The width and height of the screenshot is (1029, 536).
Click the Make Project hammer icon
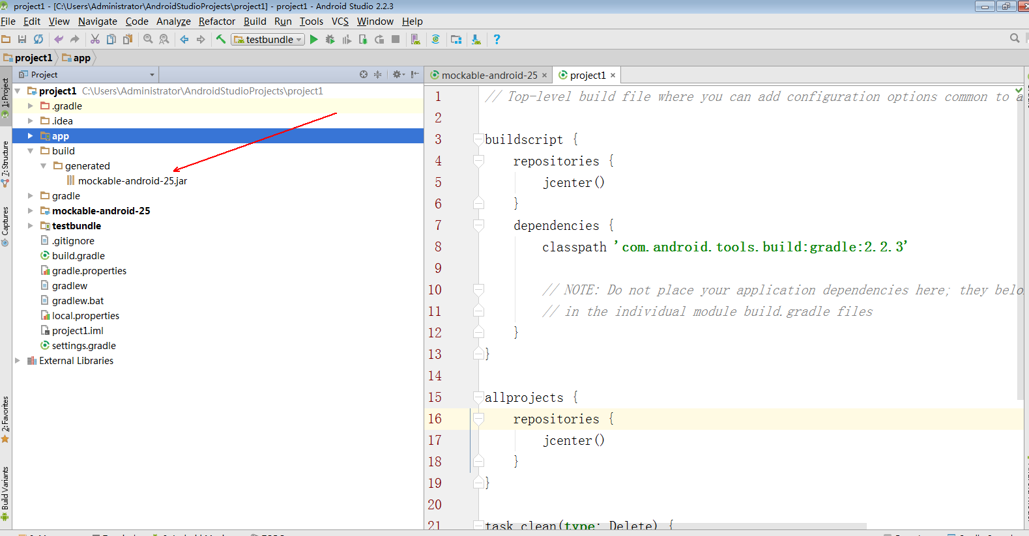pos(221,39)
